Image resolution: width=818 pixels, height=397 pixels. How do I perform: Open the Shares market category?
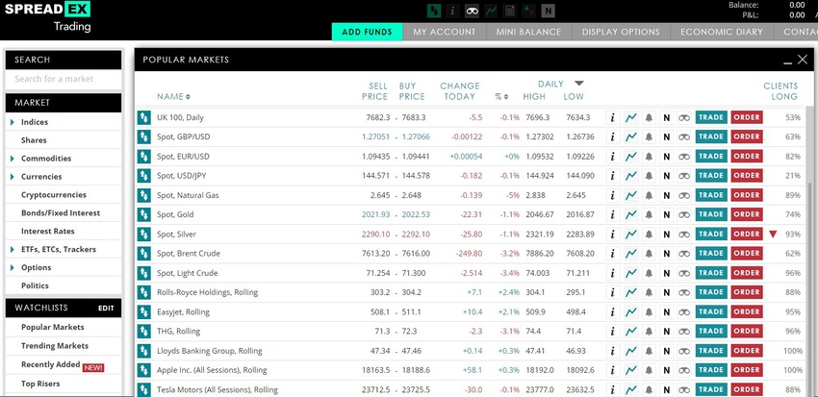click(x=34, y=140)
